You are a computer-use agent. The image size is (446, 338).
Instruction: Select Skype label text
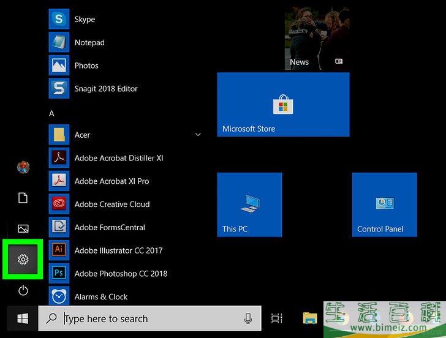pyautogui.click(x=85, y=20)
